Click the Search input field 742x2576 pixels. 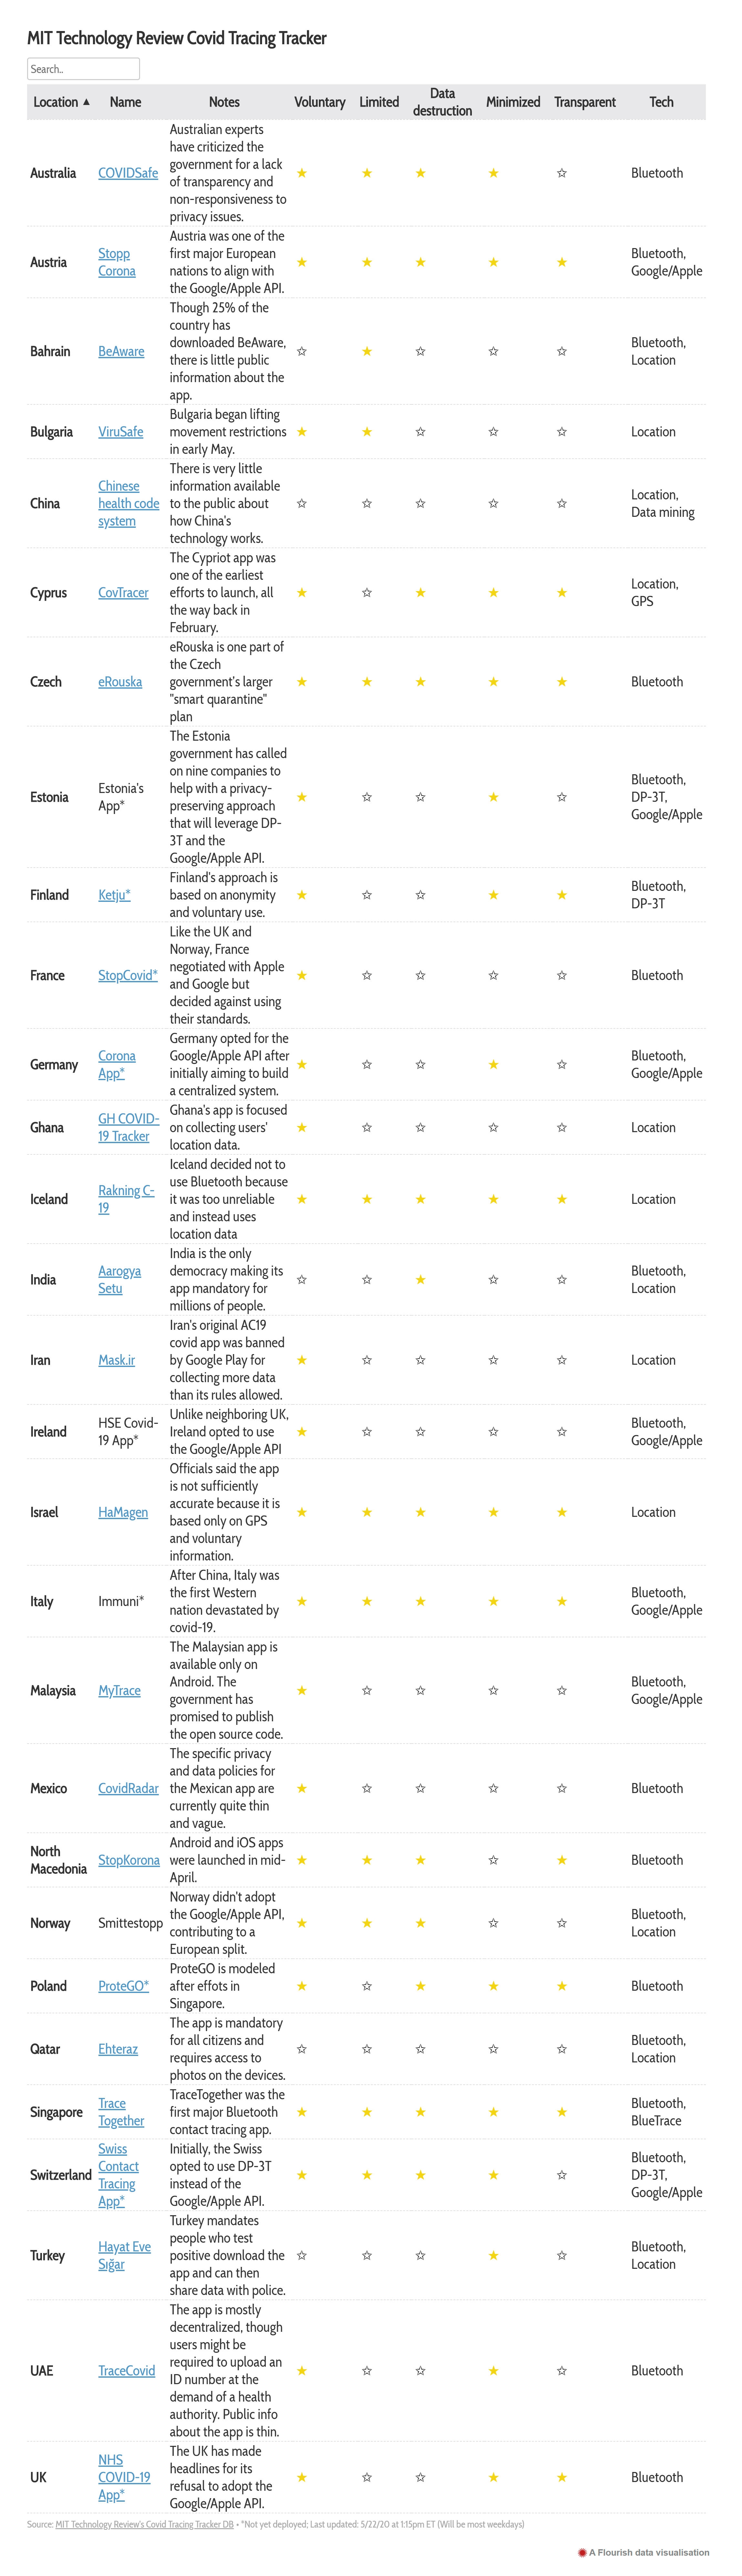tap(83, 69)
